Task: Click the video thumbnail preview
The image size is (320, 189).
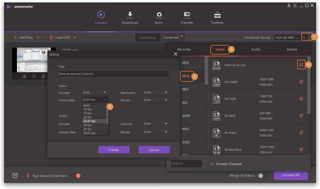Action: pos(34,60)
